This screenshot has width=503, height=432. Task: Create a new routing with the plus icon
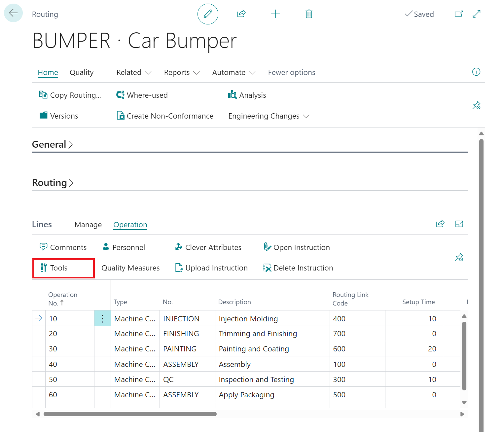pos(276,14)
